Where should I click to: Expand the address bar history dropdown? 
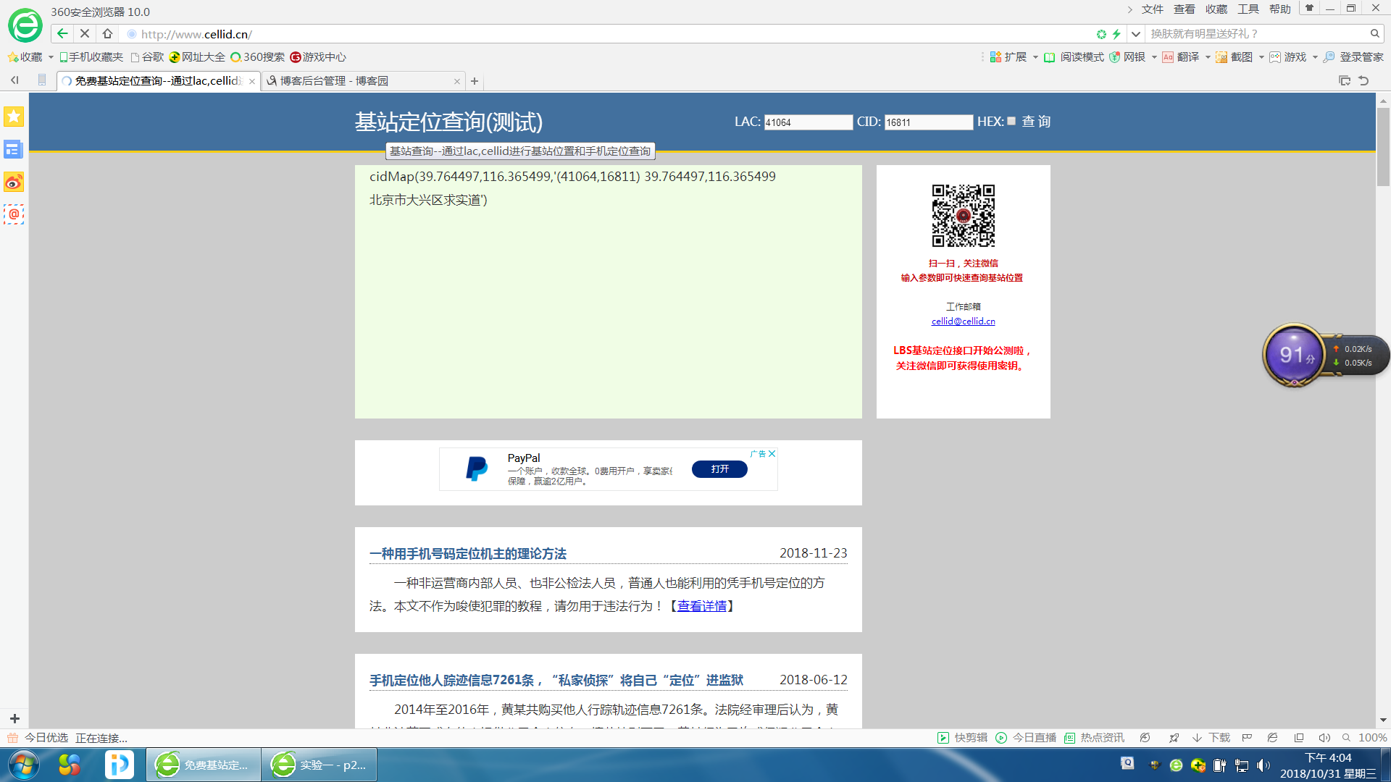coord(1135,33)
